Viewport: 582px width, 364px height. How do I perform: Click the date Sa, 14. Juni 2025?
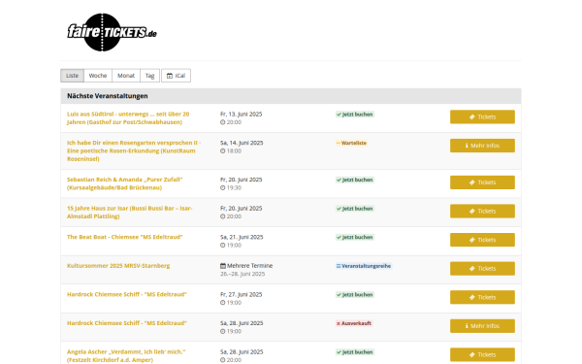[x=242, y=143]
